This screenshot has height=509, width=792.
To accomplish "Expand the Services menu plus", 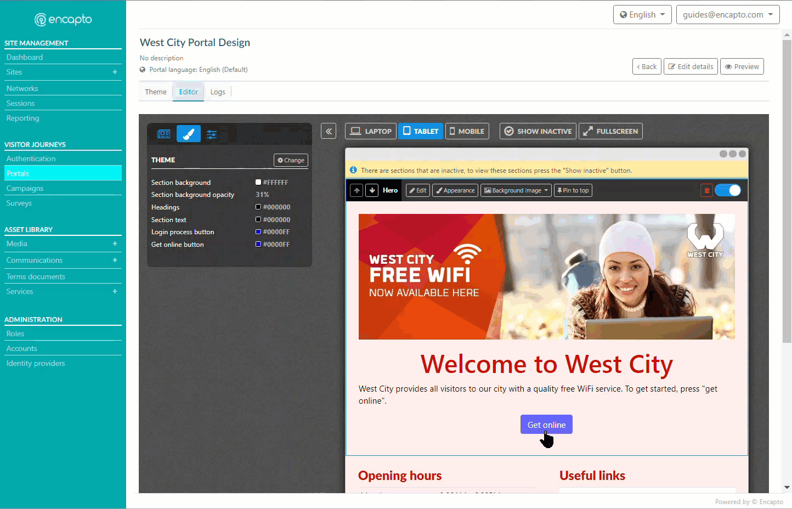I will 115,291.
